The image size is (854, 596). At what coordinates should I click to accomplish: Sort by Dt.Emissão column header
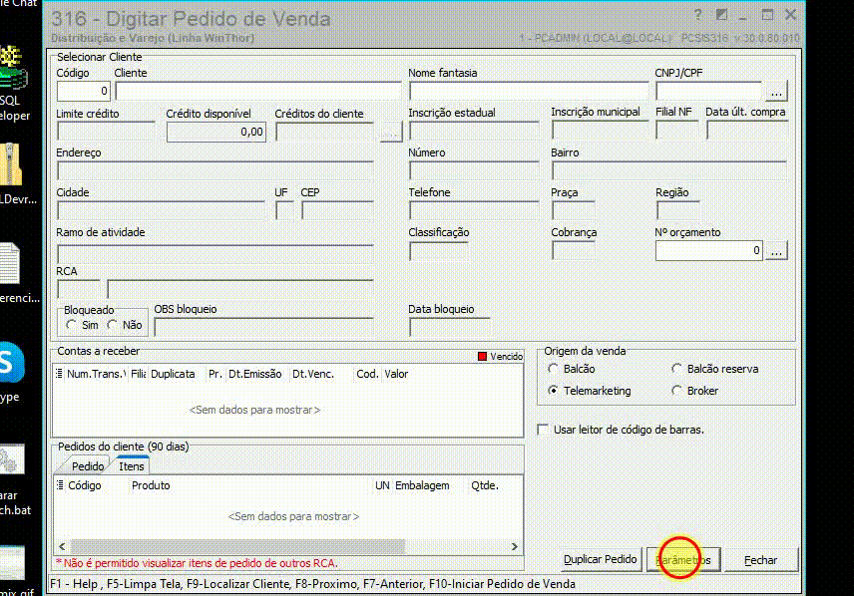254,374
